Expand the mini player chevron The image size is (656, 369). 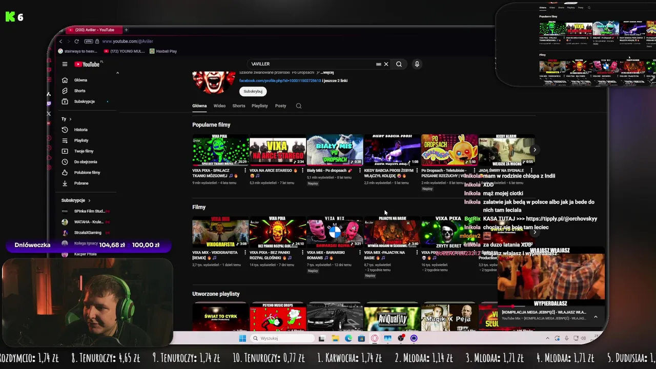click(x=596, y=317)
